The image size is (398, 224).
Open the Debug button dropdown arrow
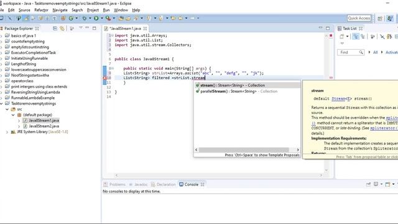tap(90, 18)
